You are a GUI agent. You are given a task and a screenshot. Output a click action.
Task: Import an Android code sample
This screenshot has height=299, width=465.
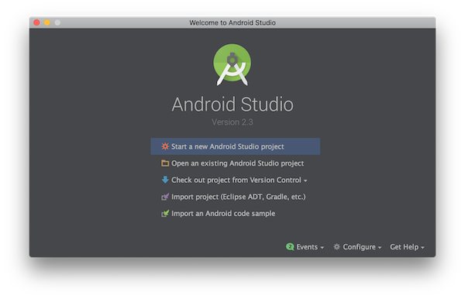pos(235,213)
